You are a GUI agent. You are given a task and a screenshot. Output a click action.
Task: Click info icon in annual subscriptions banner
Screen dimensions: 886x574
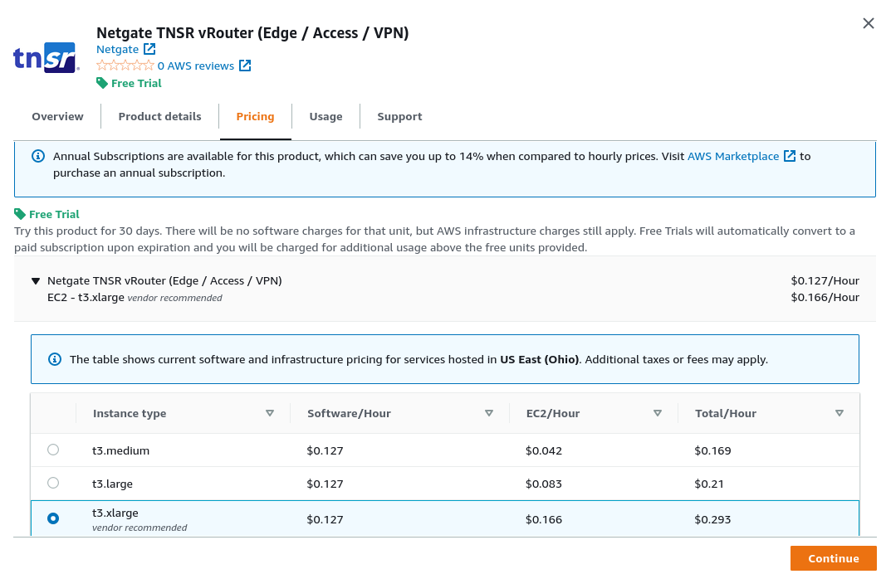coord(38,156)
